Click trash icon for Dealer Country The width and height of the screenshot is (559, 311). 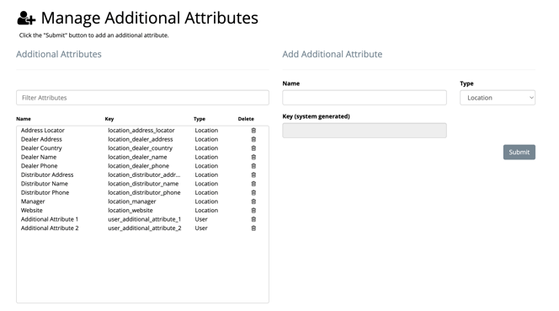[253, 148]
